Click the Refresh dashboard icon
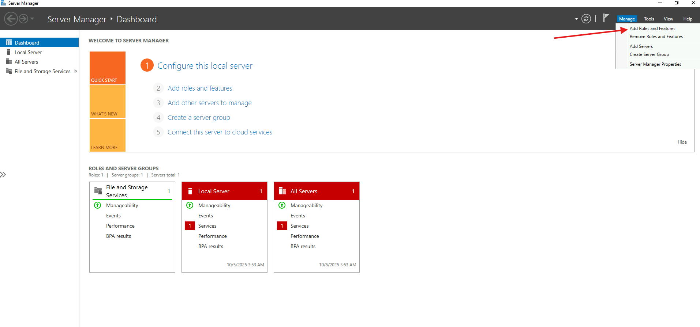The image size is (700, 327). [x=586, y=19]
